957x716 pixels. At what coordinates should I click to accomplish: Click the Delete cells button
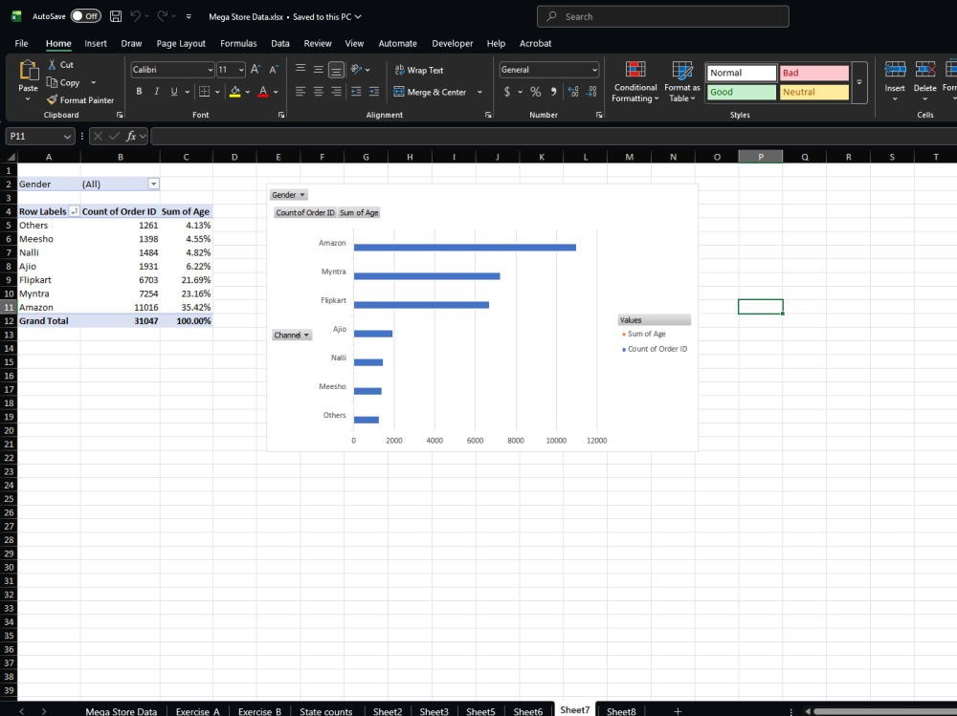[924, 81]
